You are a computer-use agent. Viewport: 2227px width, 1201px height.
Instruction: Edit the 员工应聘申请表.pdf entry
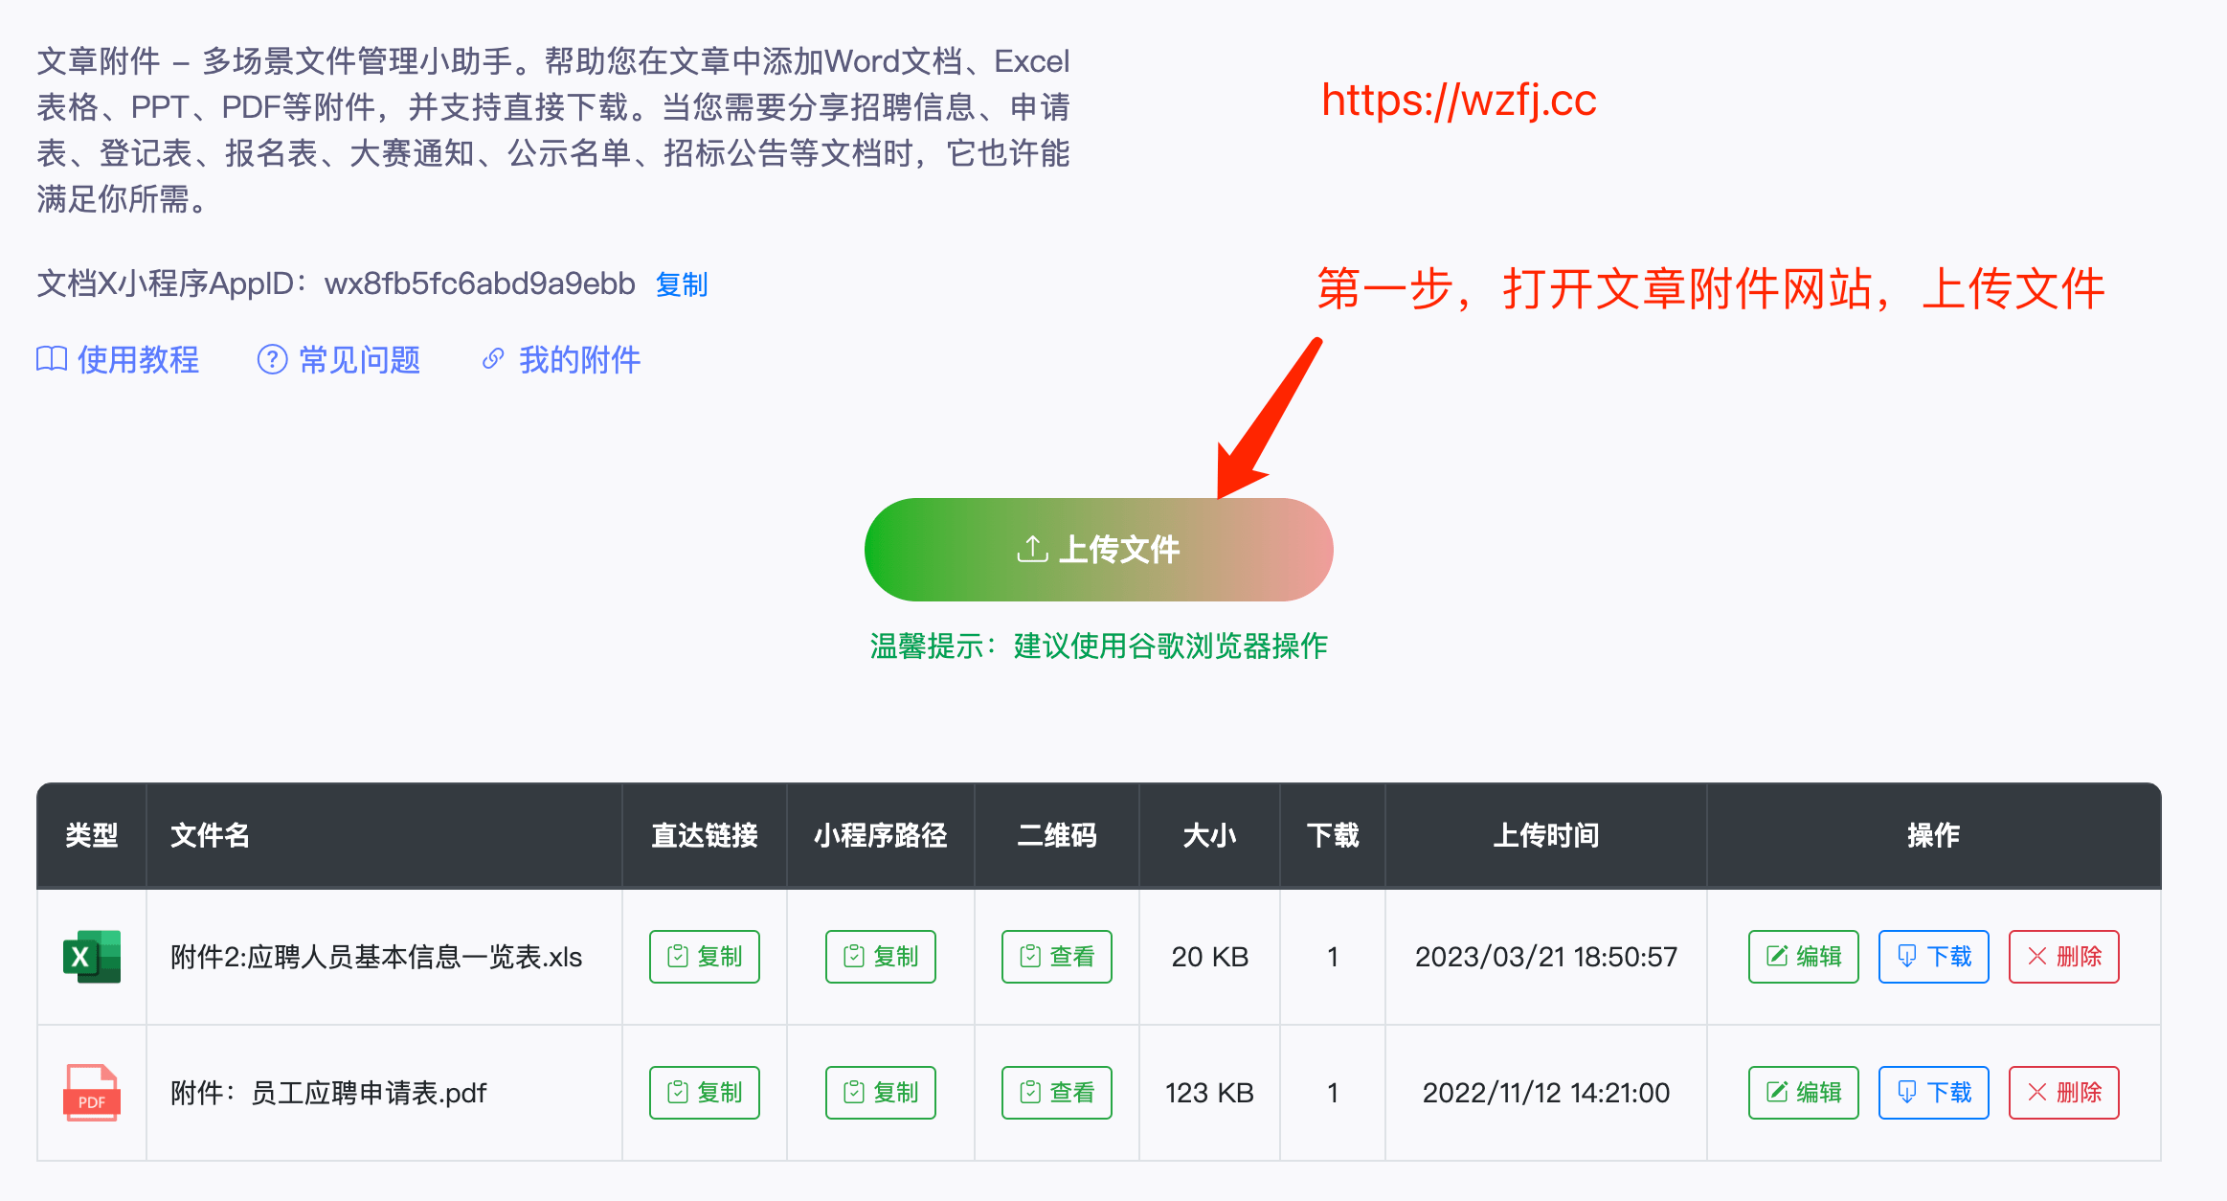(x=1804, y=1093)
